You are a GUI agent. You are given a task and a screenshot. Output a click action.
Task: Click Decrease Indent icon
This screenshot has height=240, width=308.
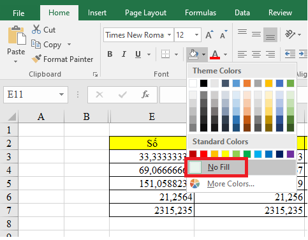point(290,54)
